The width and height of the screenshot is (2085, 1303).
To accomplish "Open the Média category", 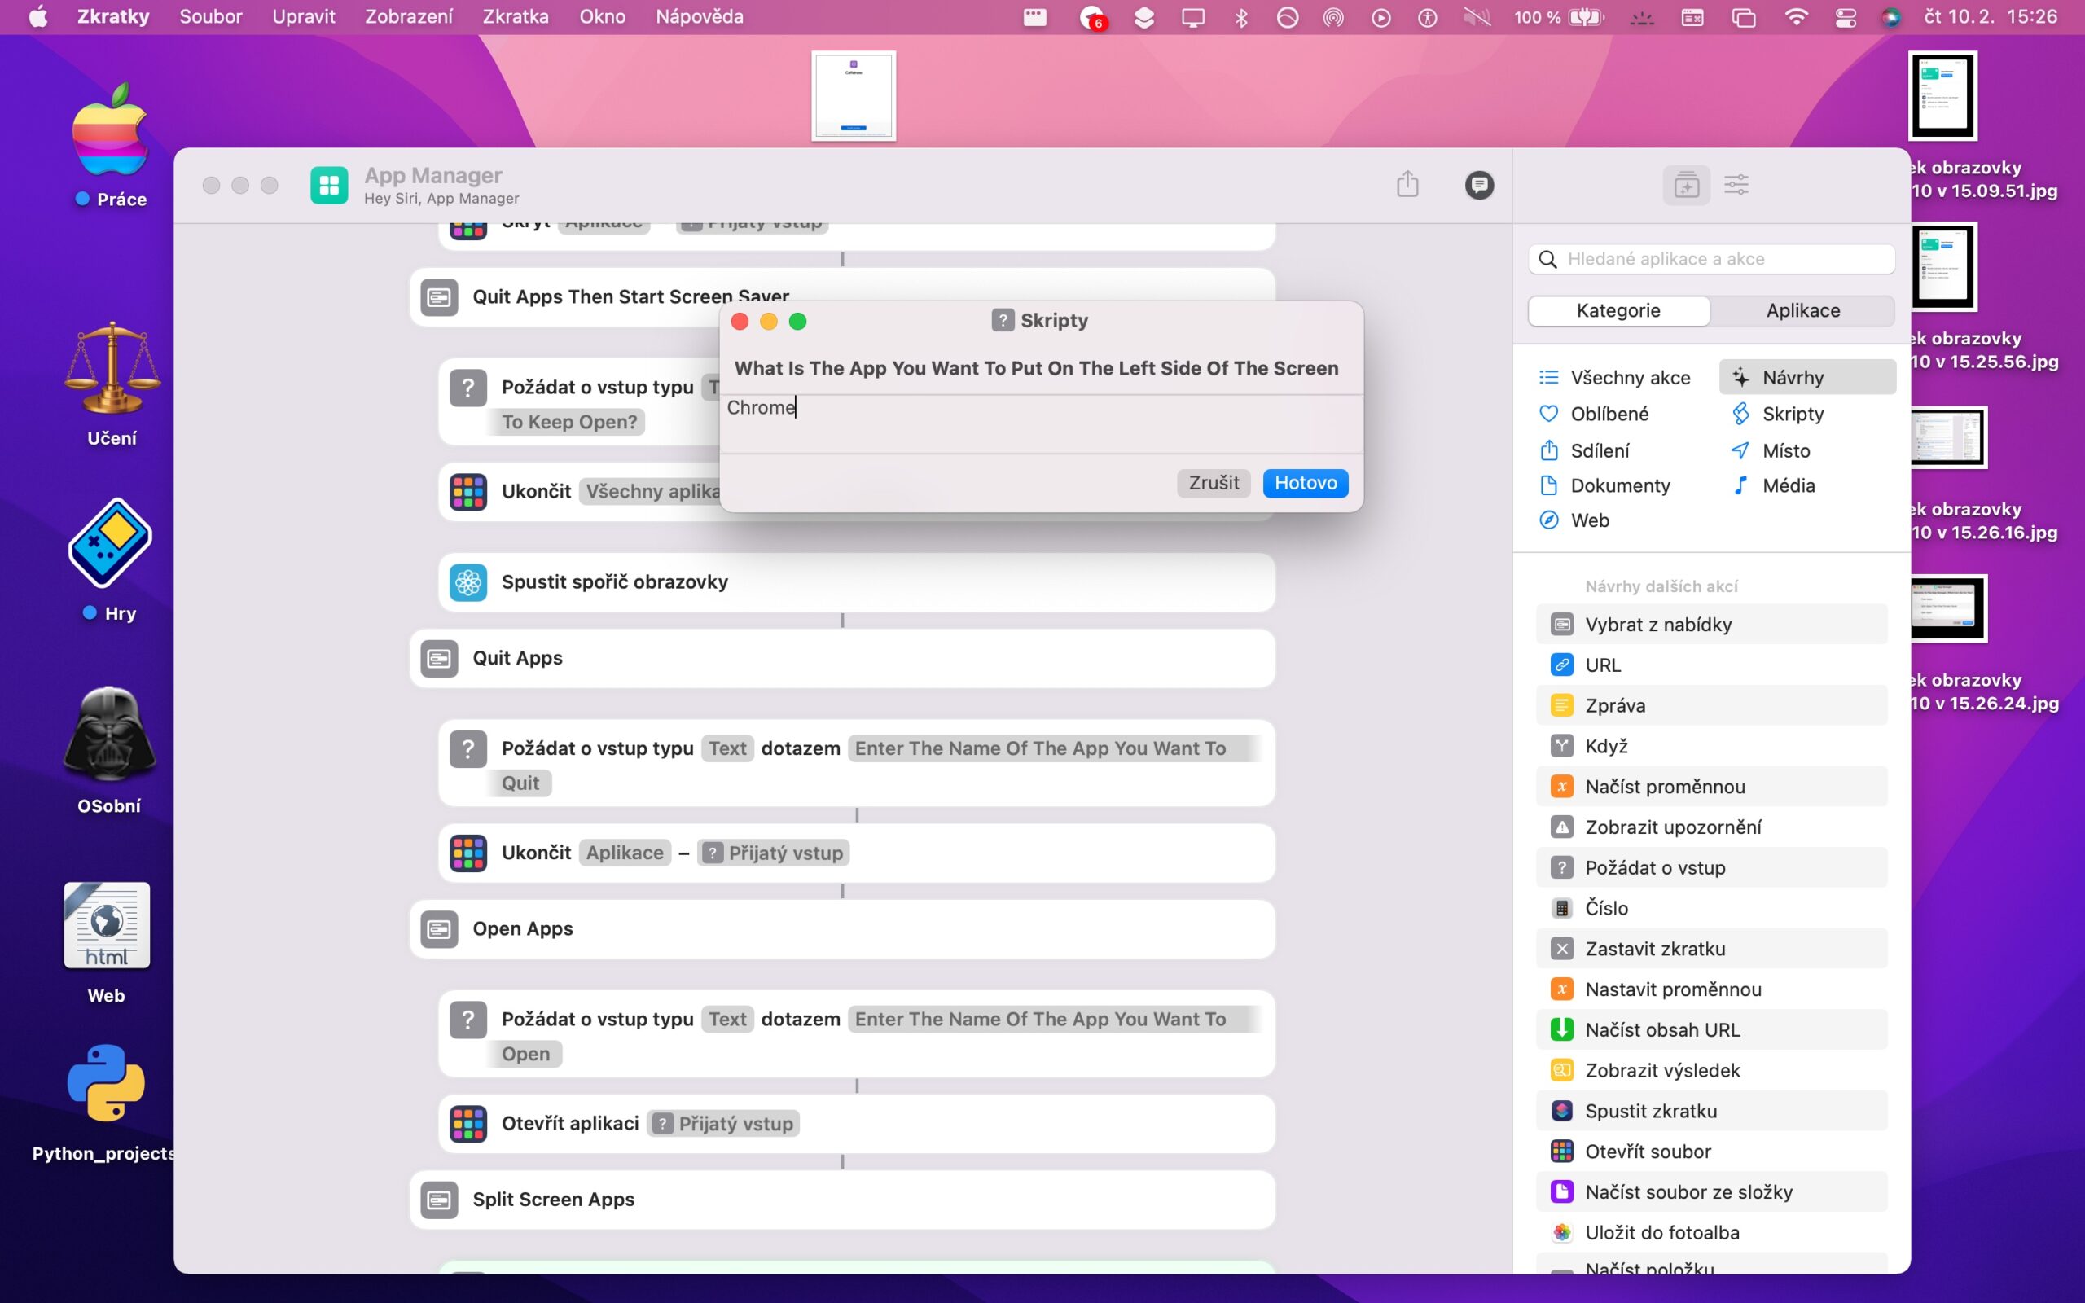I will coord(1790,485).
